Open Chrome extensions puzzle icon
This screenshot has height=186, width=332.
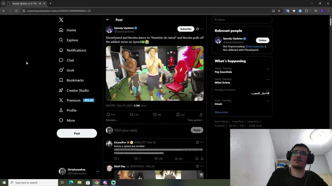307,11
